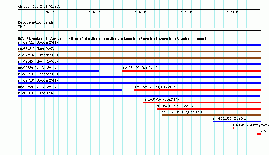Open the nsv1020308 (Coe2014) label

36,93
